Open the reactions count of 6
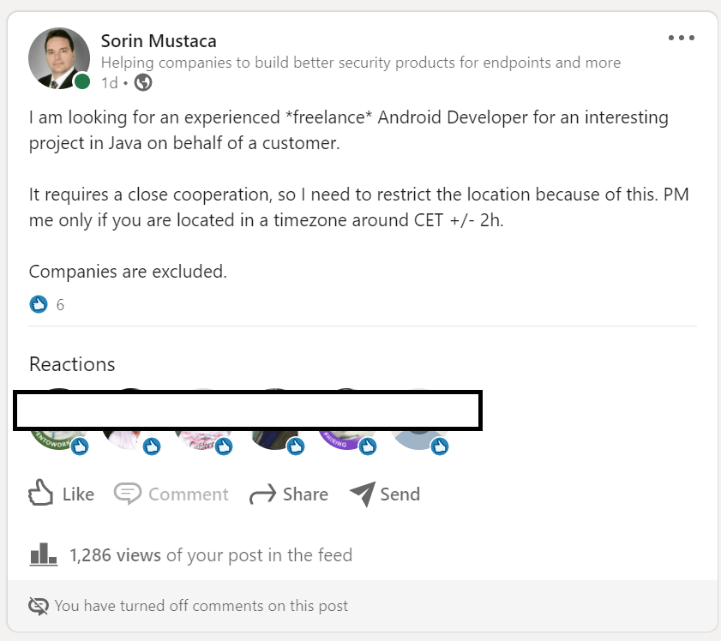721x641 pixels. (x=60, y=304)
